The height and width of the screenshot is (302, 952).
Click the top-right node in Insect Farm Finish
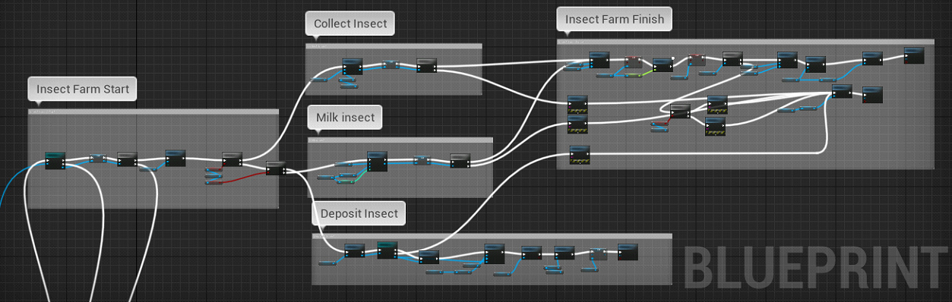(x=913, y=55)
